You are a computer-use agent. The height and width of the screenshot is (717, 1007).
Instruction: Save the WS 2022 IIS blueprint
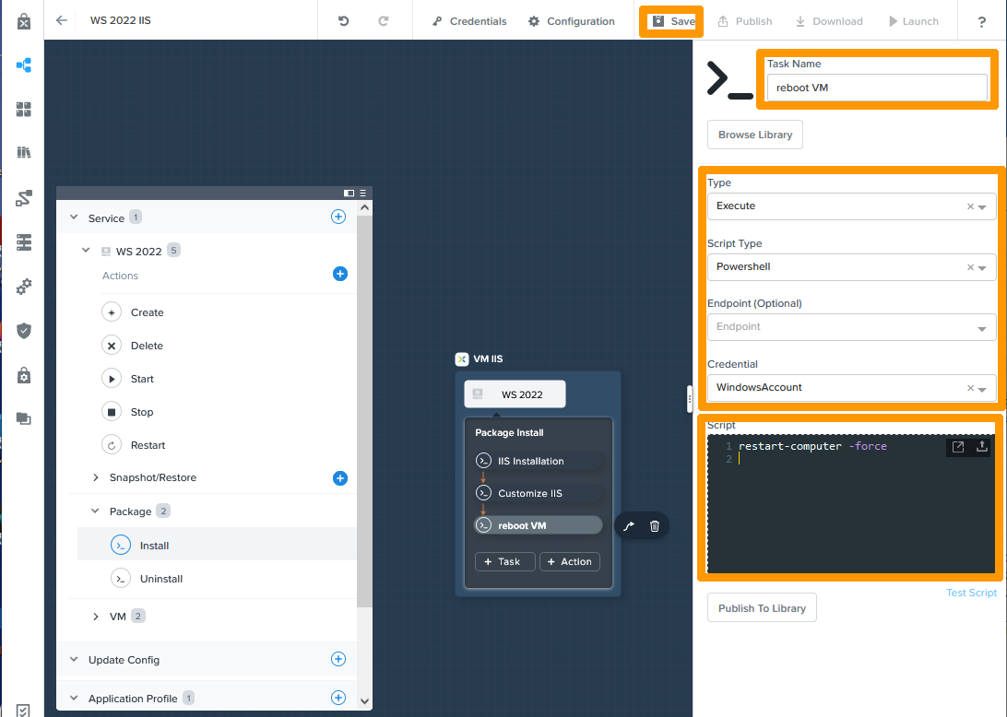tap(671, 21)
